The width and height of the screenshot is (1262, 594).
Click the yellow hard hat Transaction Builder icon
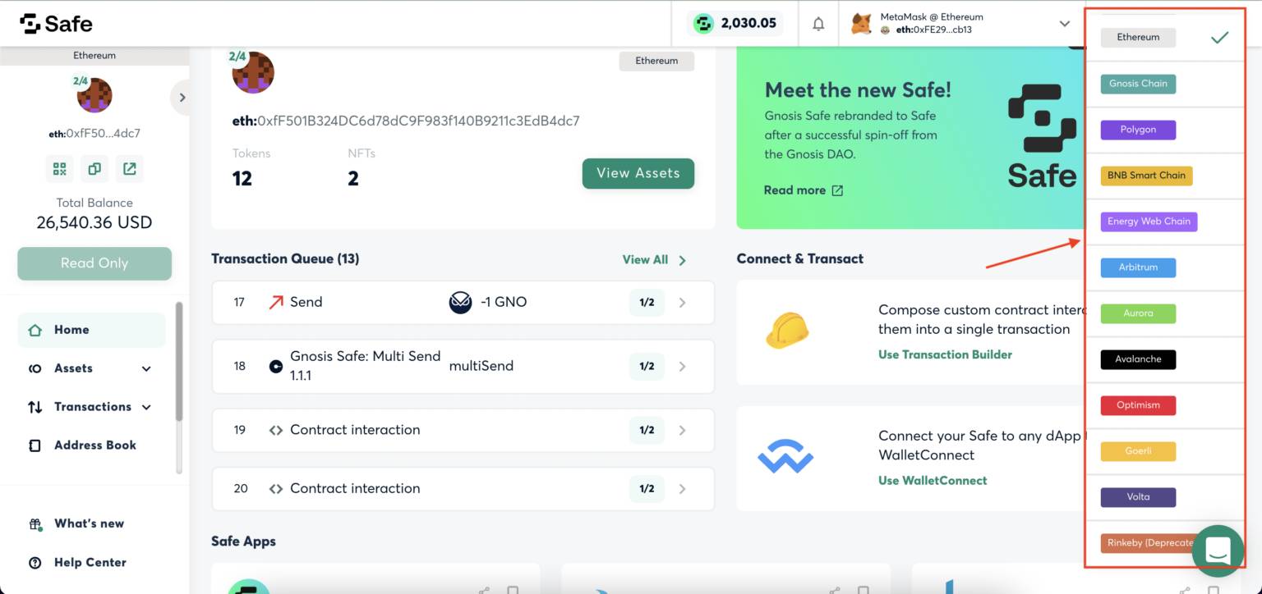click(x=786, y=331)
